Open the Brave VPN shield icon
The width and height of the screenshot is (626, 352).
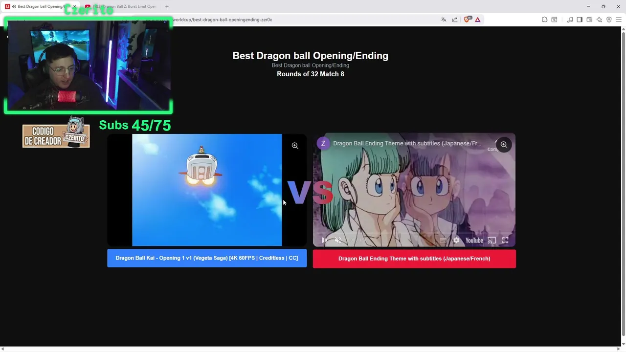pyautogui.click(x=609, y=20)
